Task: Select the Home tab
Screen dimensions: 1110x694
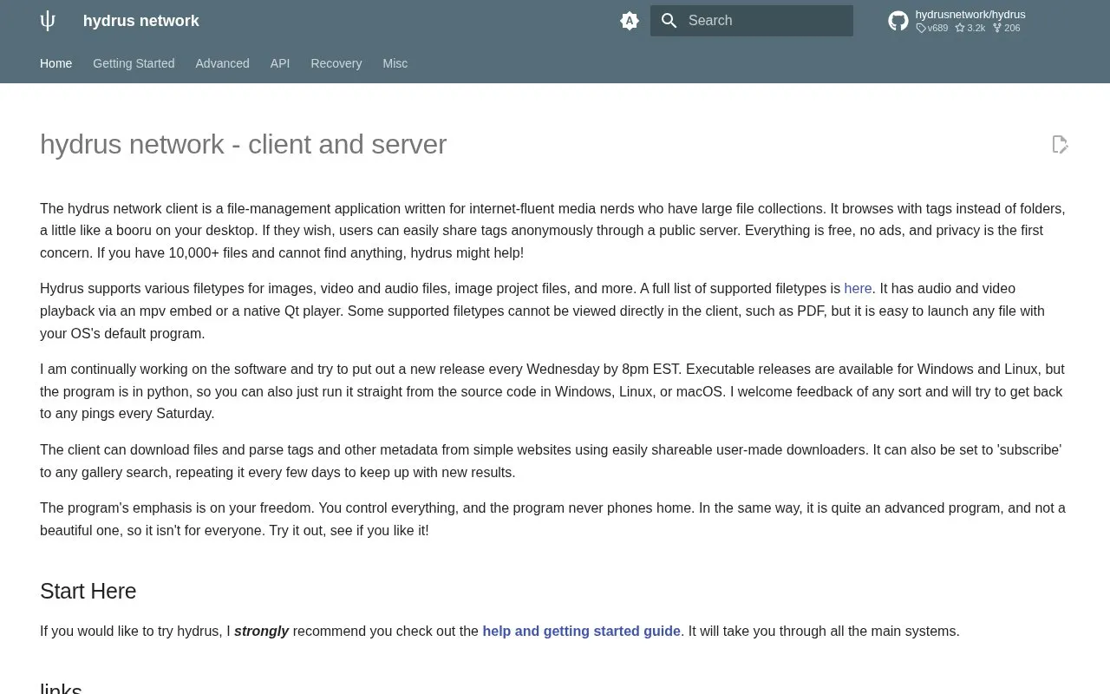Action: [x=55, y=63]
